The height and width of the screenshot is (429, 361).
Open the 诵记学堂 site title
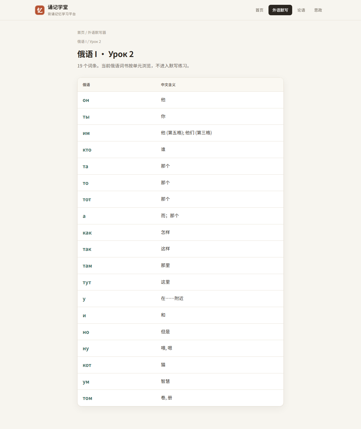(58, 7)
